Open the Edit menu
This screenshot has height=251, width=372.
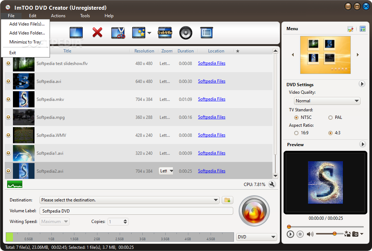(32, 16)
